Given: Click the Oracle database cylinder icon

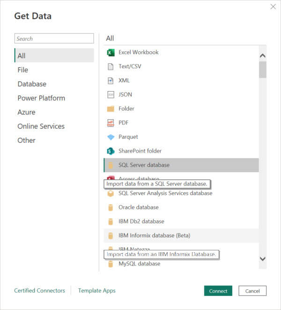Looking at the screenshot, I should [x=111, y=207].
